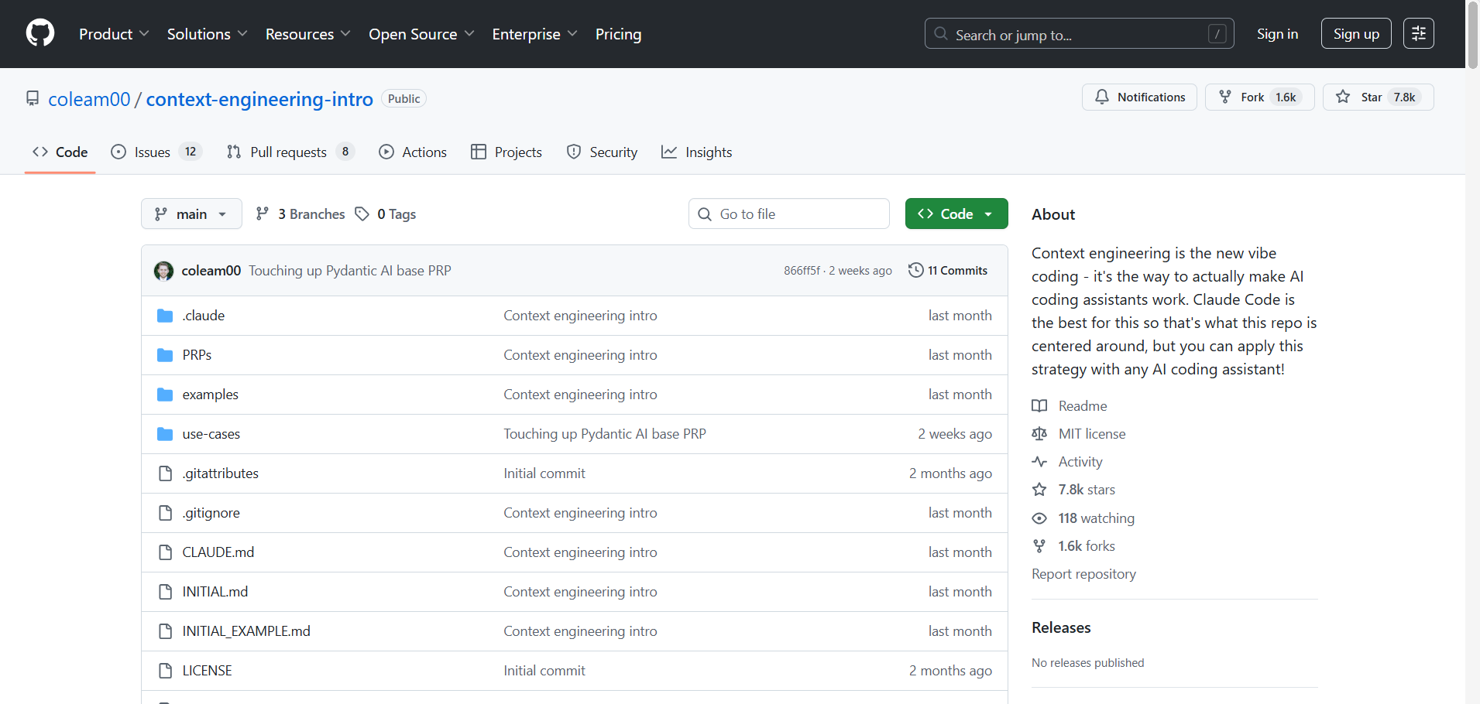Viewport: 1480px width, 704px height.
Task: Click the use-cases folder icon
Action: 165,434
